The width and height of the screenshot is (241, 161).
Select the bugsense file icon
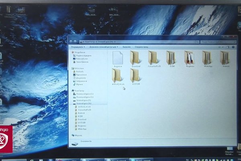coord(118,58)
